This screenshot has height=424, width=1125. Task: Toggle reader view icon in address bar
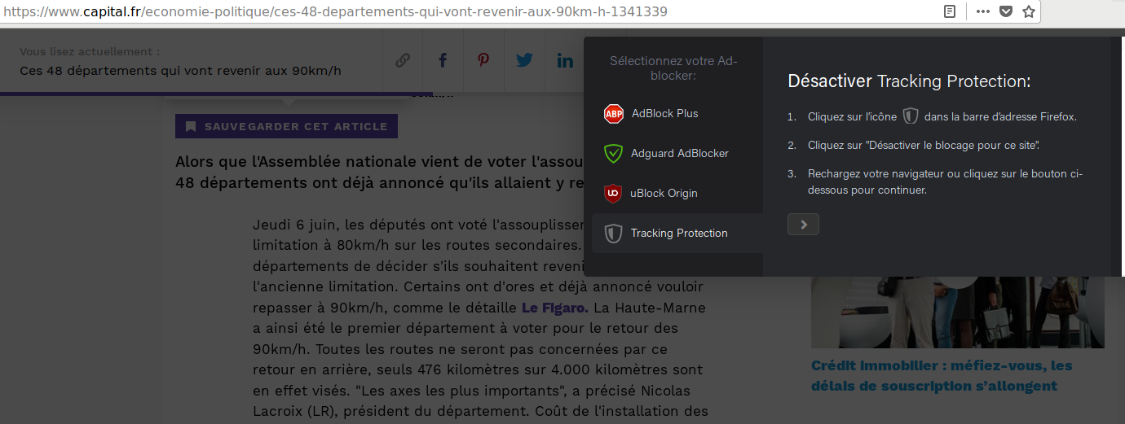click(949, 12)
